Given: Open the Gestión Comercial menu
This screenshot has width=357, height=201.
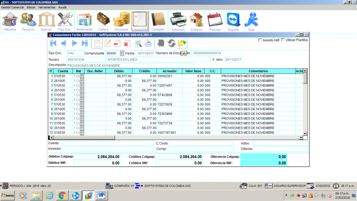Looking at the screenshot, I should click(x=13, y=7).
